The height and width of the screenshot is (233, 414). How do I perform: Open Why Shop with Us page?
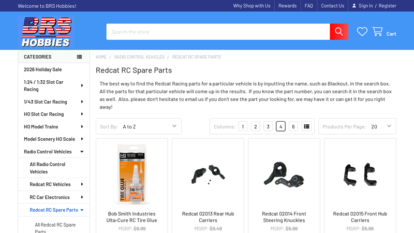point(252,6)
